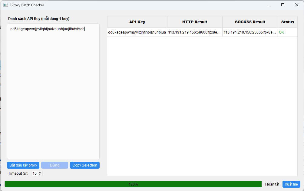Image resolution: width=304 pixels, height=191 pixels.
Task: Click the green 100% progress bar
Action: coord(133,184)
